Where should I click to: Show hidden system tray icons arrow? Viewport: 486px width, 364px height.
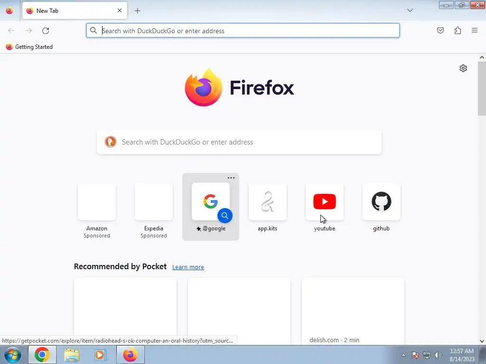tap(403, 355)
